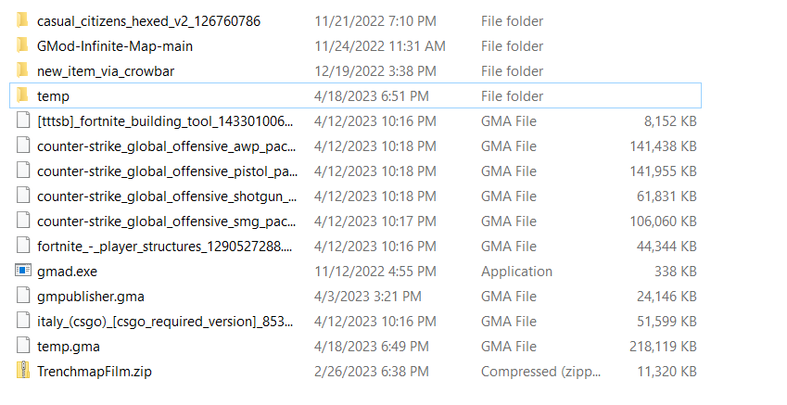Click the TrenchmapFilm.zip archive icon

pyautogui.click(x=22, y=372)
